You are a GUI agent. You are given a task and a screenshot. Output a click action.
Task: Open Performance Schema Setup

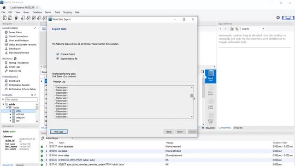tap(22, 89)
